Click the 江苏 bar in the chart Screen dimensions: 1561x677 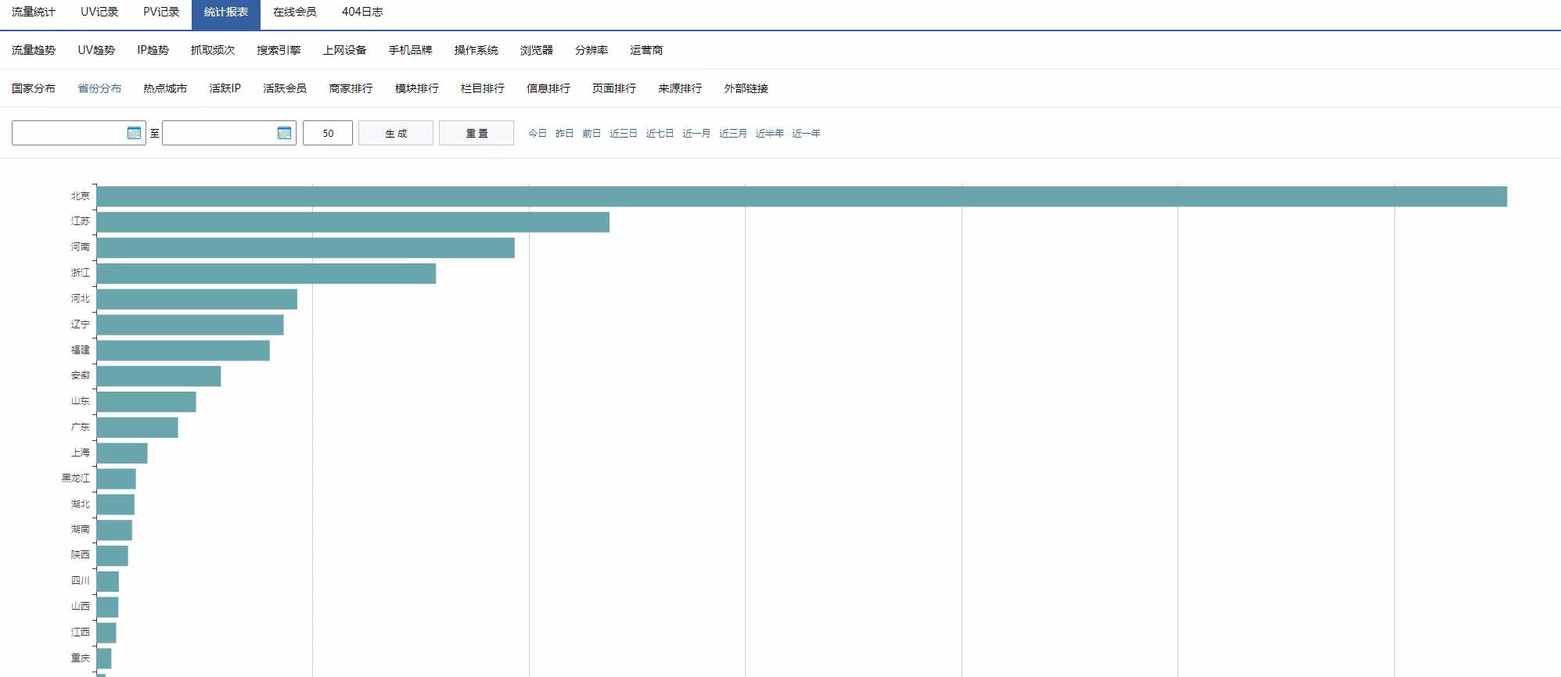click(352, 222)
